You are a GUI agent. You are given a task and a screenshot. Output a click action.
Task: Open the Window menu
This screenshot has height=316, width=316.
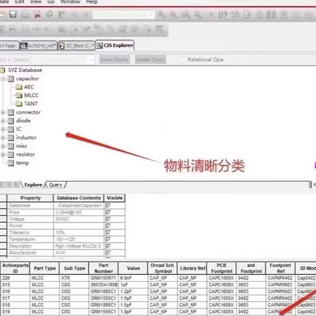pyautogui.click(x=70, y=2)
